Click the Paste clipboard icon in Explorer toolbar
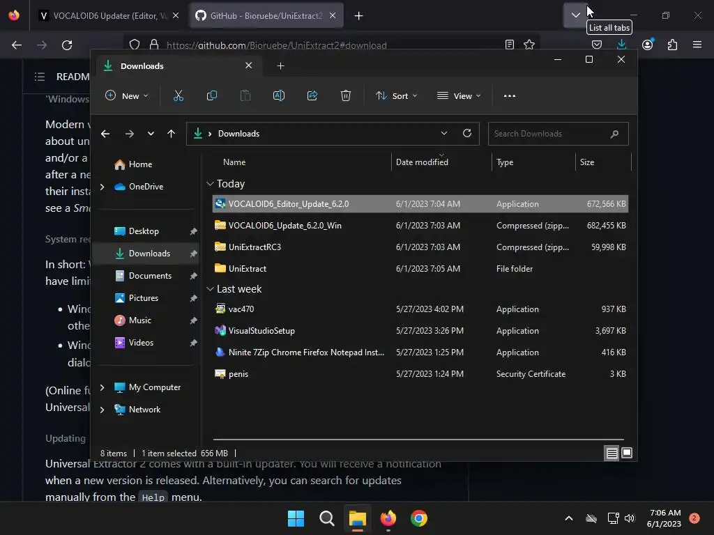This screenshot has height=535, width=714. pos(245,95)
